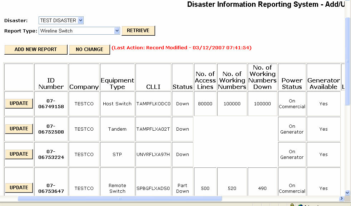
Task: Click the CLLI column header
Action: (x=153, y=77)
